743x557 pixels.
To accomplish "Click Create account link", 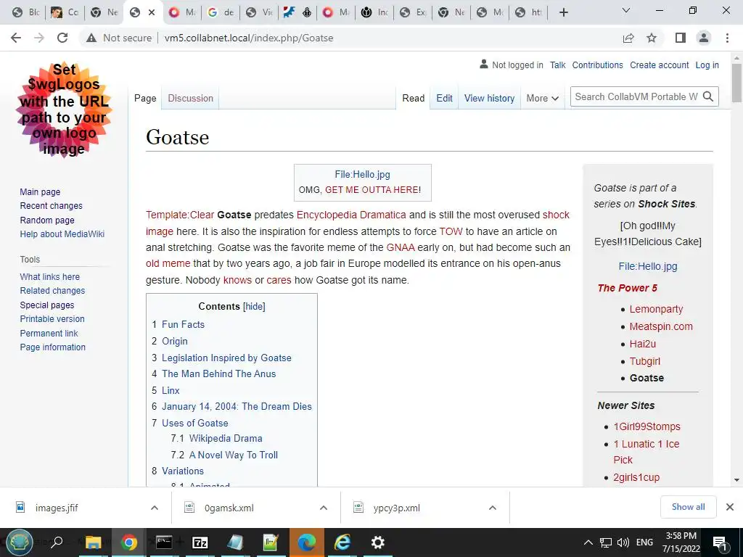I will 659,65.
